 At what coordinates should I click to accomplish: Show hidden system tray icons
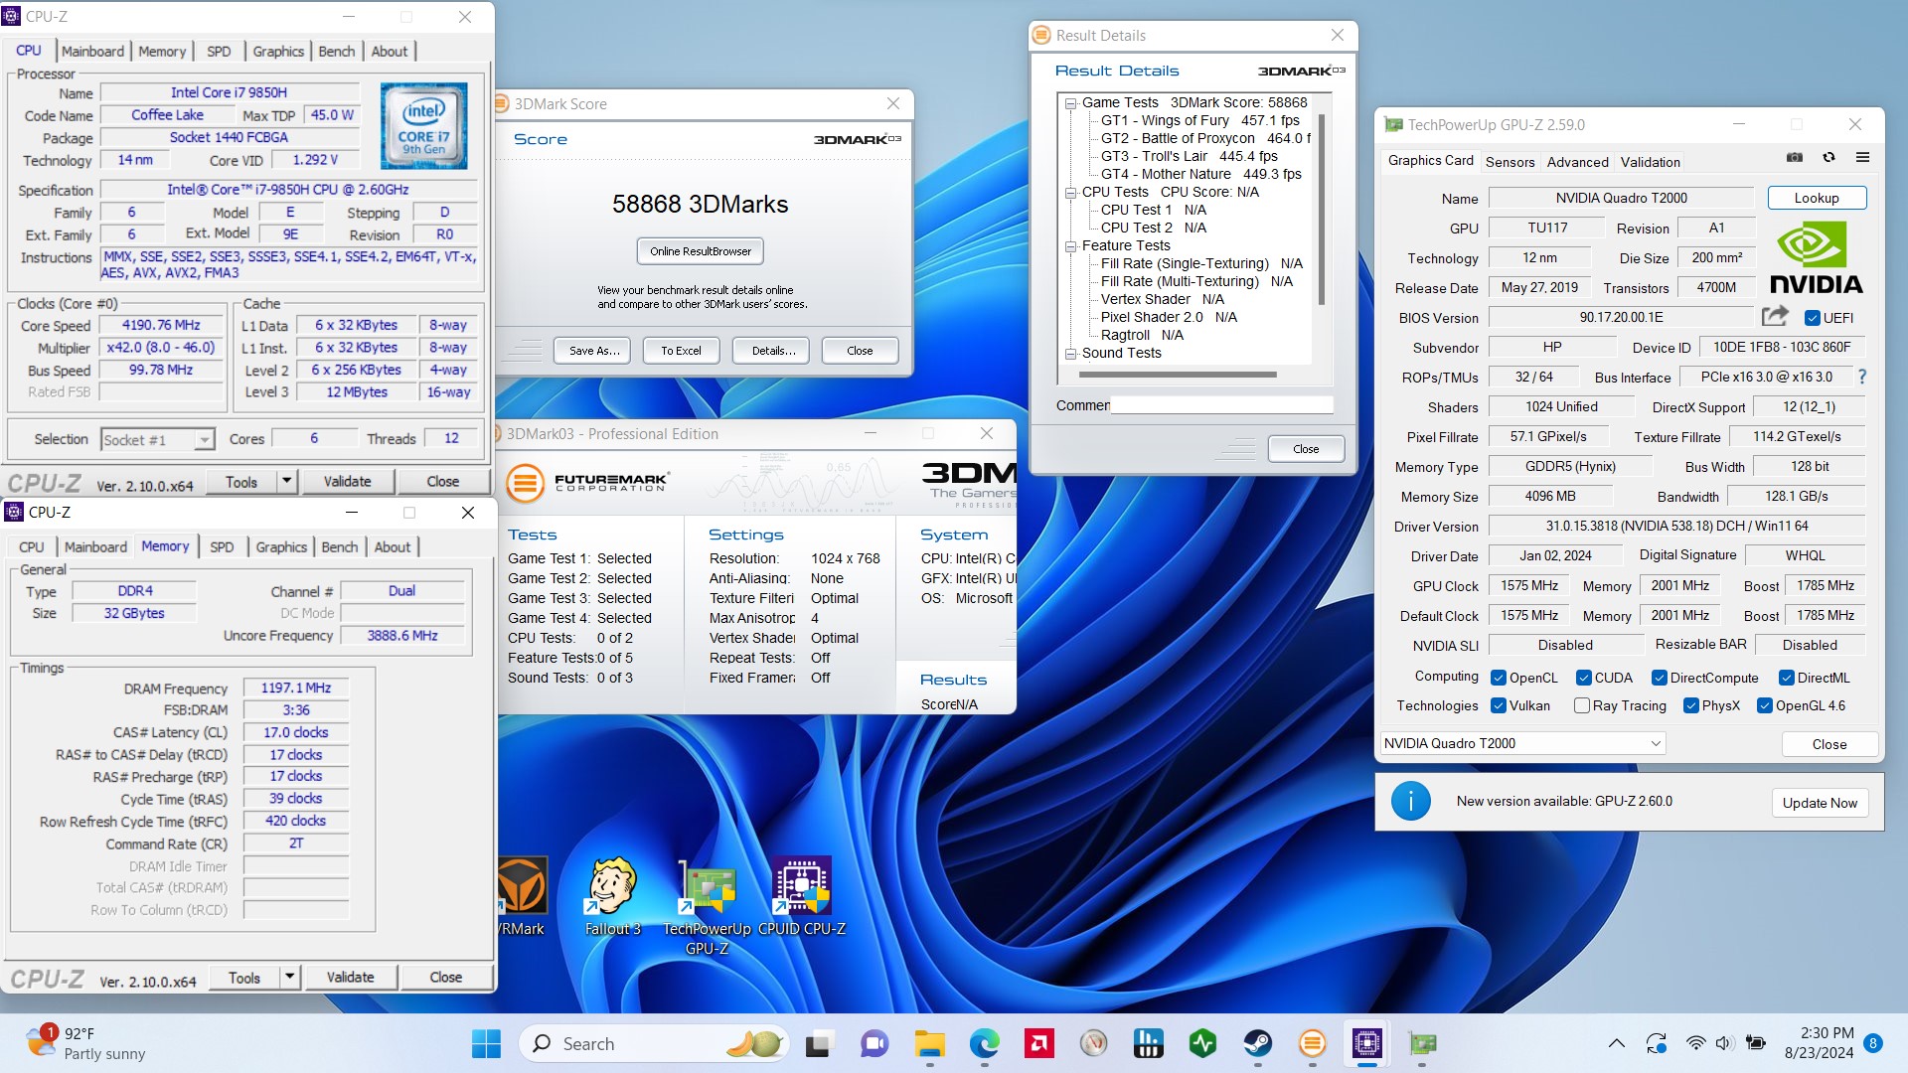point(1617,1043)
